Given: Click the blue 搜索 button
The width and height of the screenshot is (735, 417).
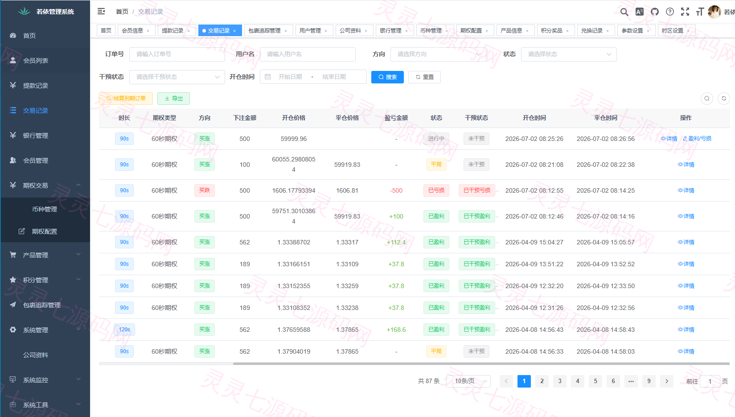Looking at the screenshot, I should pyautogui.click(x=387, y=77).
